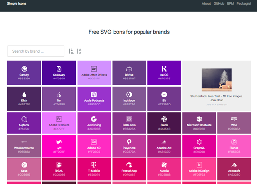
Task: Select the Player.me icon
Action: 129,142
